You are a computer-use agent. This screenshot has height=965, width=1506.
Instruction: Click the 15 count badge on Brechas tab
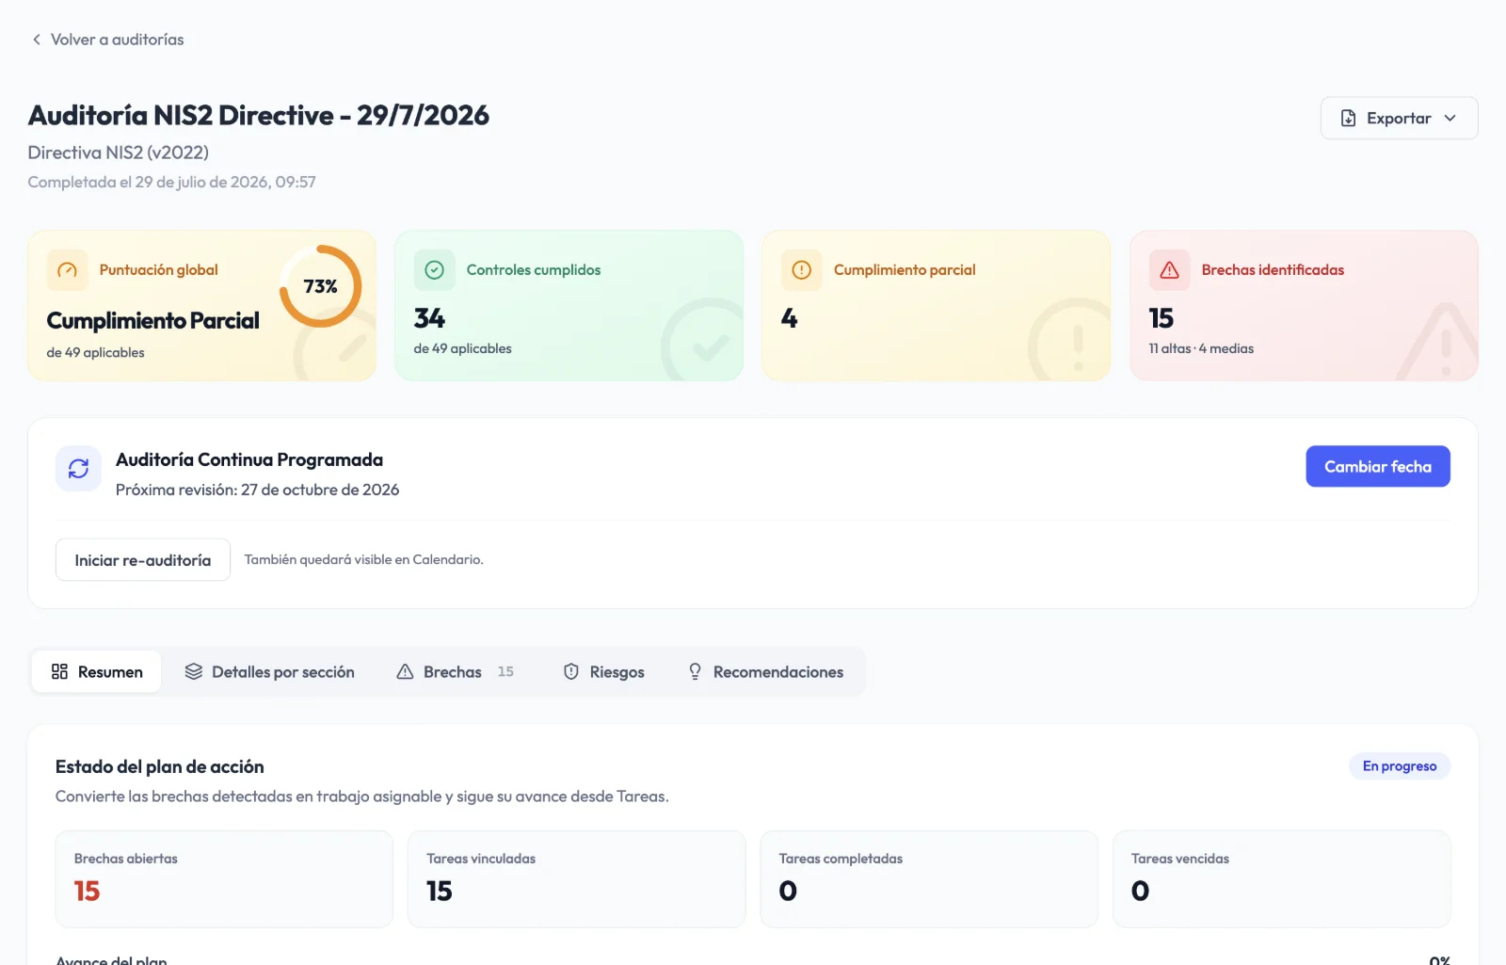click(x=505, y=671)
